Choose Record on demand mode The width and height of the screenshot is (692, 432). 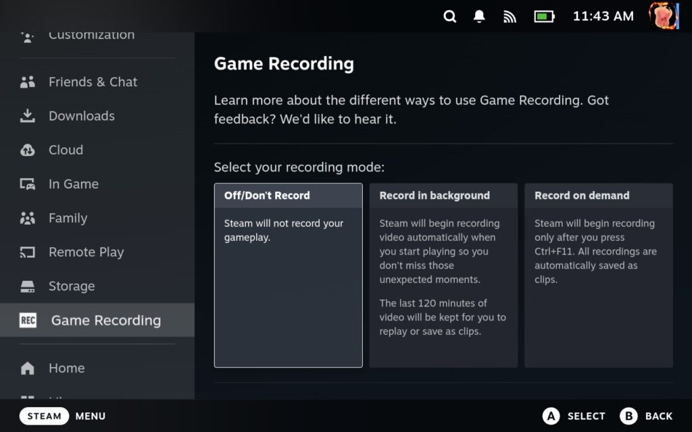click(599, 275)
